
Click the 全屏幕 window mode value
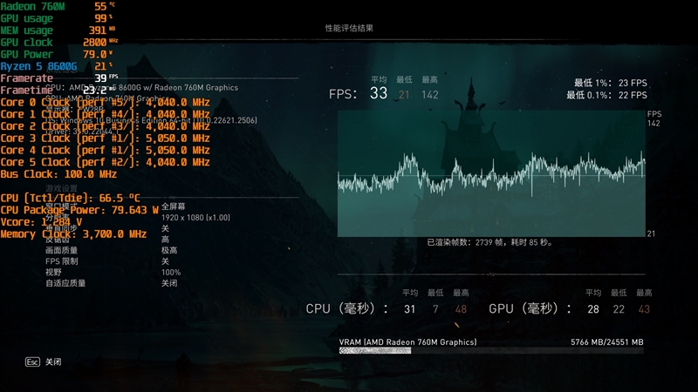[x=173, y=206]
